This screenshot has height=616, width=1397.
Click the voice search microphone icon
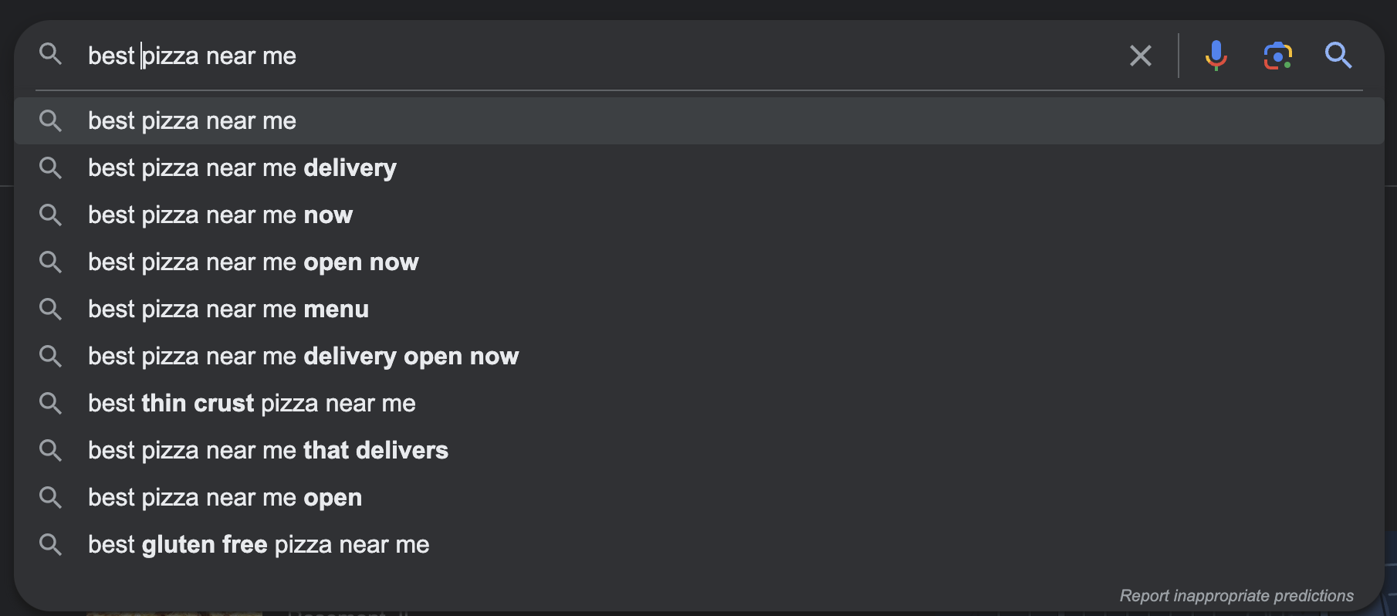(x=1216, y=55)
